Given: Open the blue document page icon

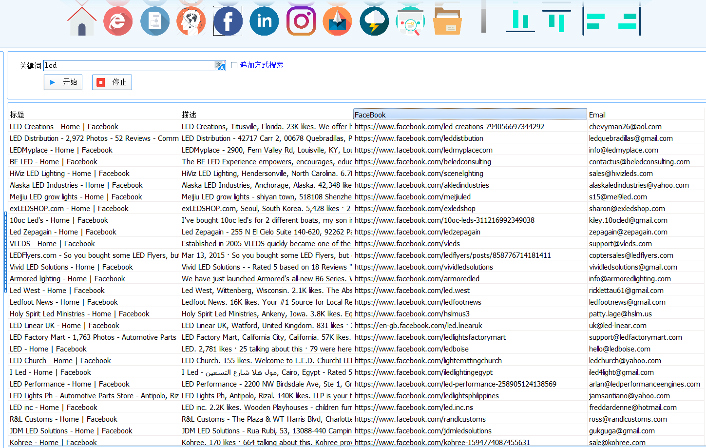Looking at the screenshot, I should point(155,21).
